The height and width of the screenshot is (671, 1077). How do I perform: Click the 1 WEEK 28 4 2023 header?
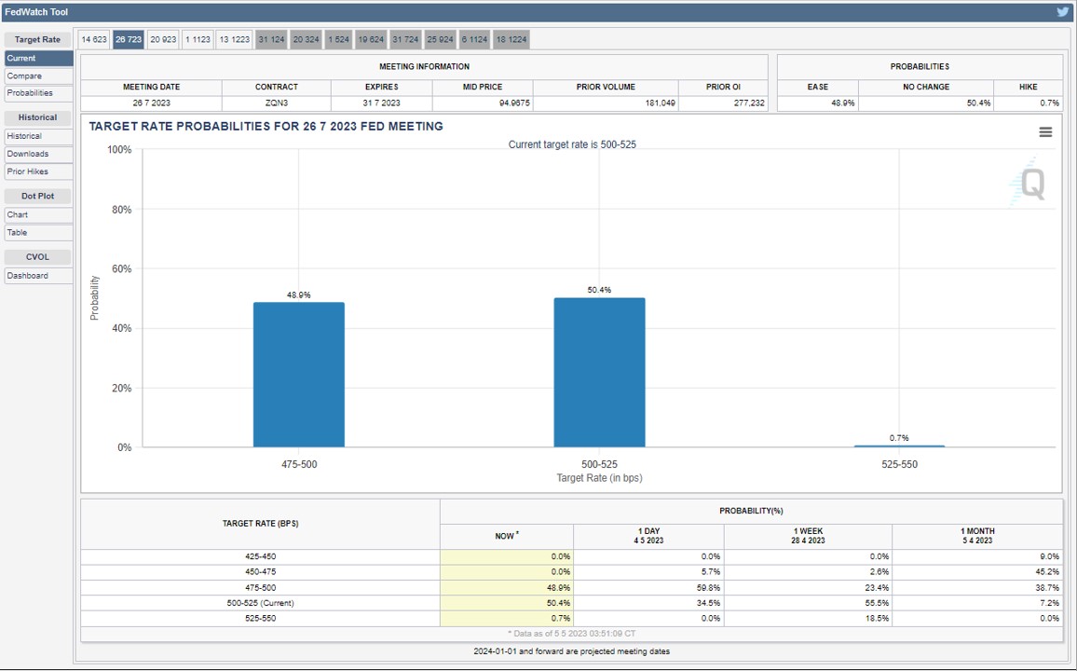[809, 537]
